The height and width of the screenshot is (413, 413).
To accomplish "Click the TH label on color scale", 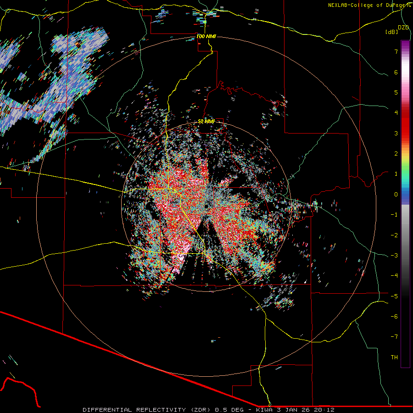I will pyautogui.click(x=394, y=357).
